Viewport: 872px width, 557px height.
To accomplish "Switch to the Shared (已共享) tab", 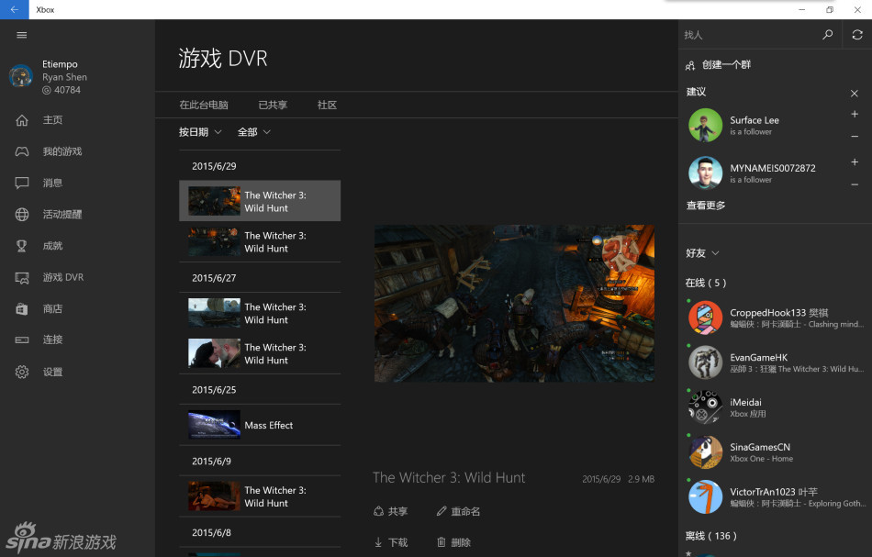I will [273, 106].
